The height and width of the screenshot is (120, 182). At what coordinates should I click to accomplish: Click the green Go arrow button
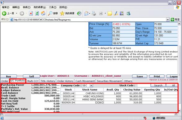coord(172,20)
